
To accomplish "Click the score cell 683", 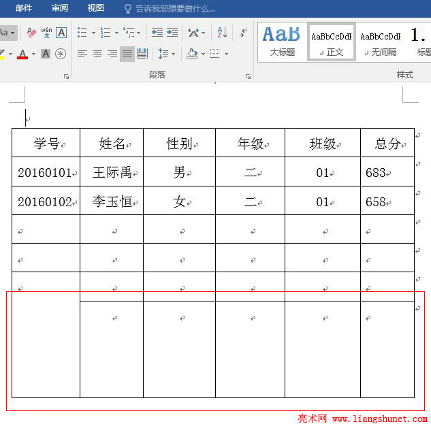I will [x=387, y=172].
